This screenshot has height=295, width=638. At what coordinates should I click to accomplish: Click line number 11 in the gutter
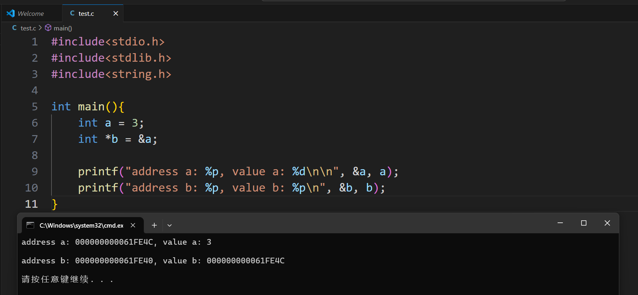click(x=32, y=204)
